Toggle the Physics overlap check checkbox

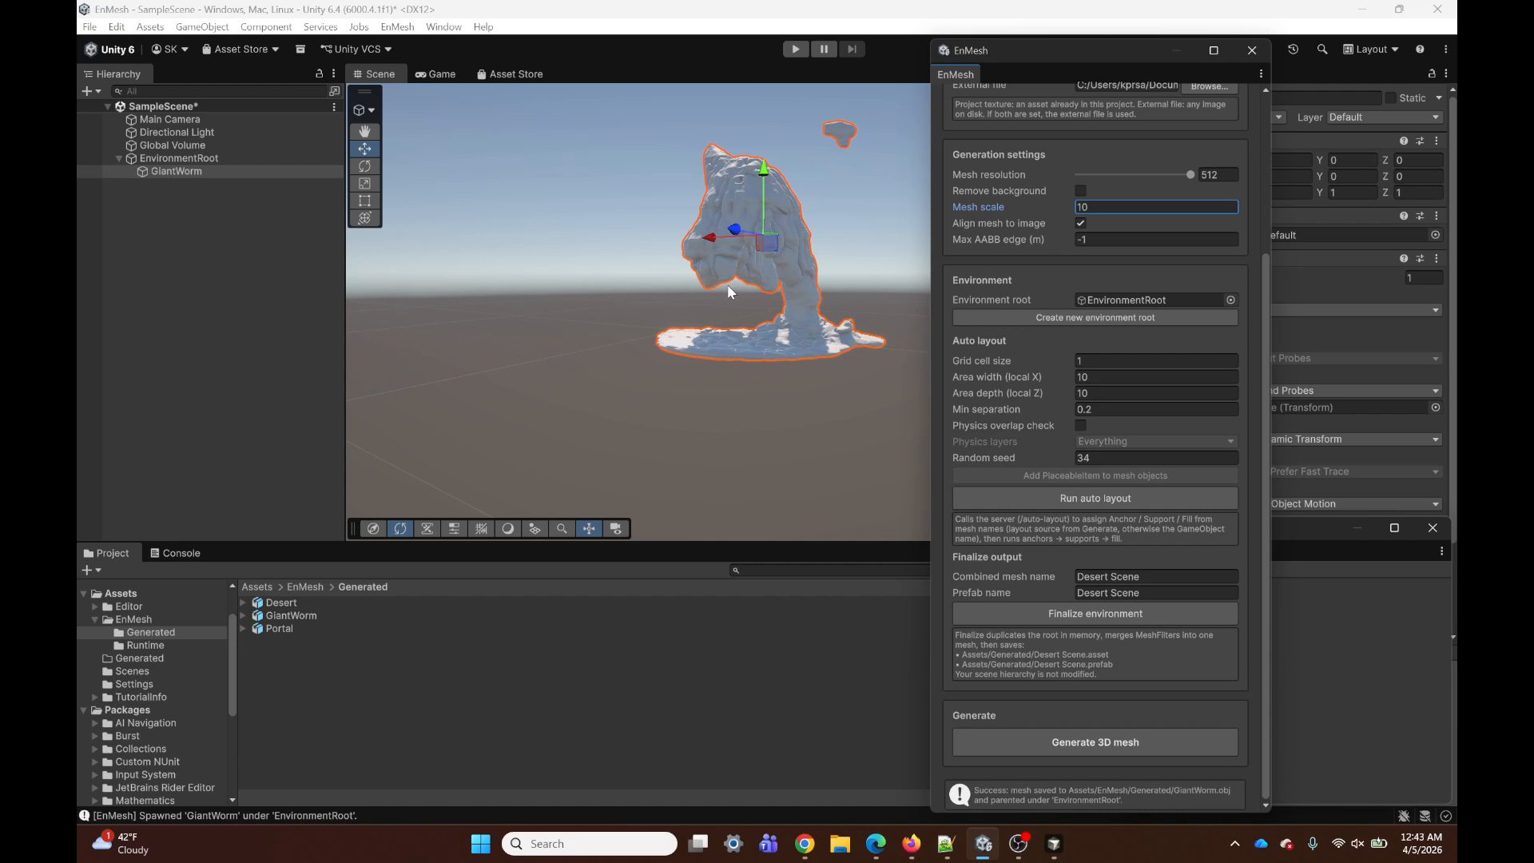coord(1080,426)
